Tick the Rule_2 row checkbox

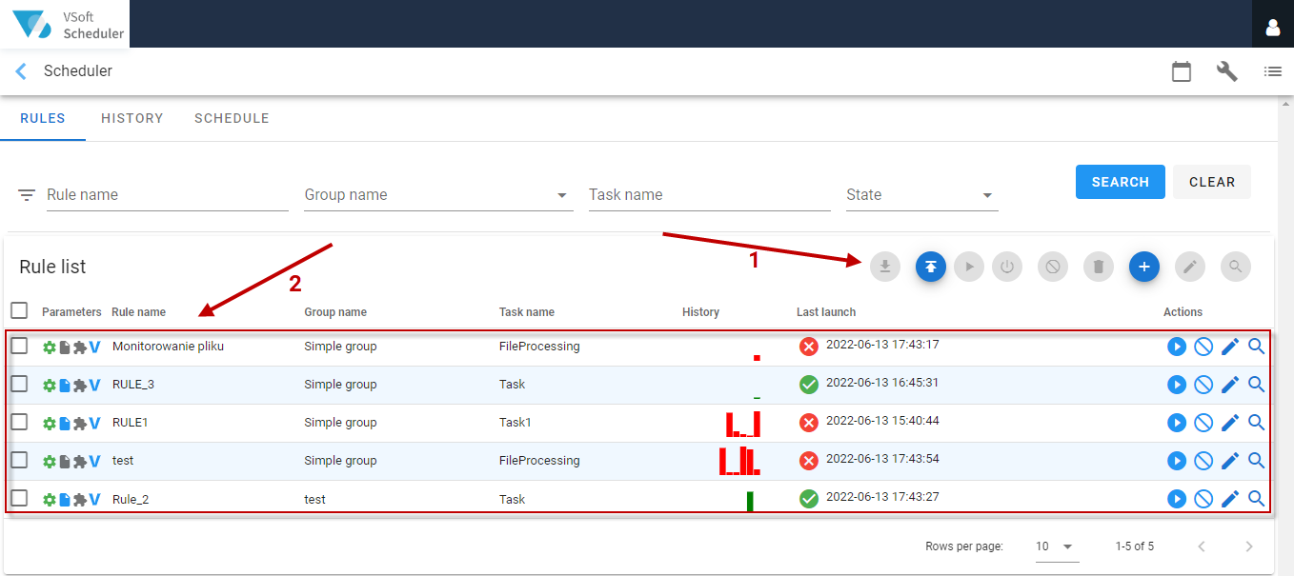click(x=19, y=498)
